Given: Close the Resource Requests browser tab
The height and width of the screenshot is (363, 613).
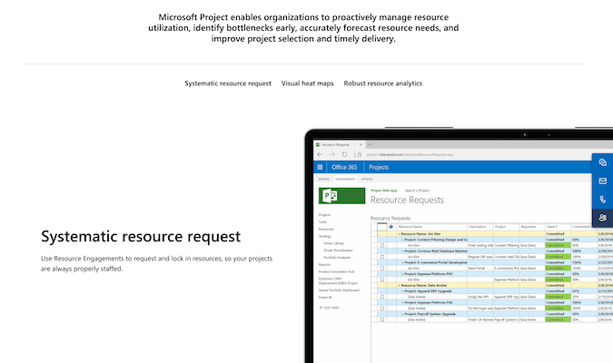Looking at the screenshot, I should tap(361, 144).
